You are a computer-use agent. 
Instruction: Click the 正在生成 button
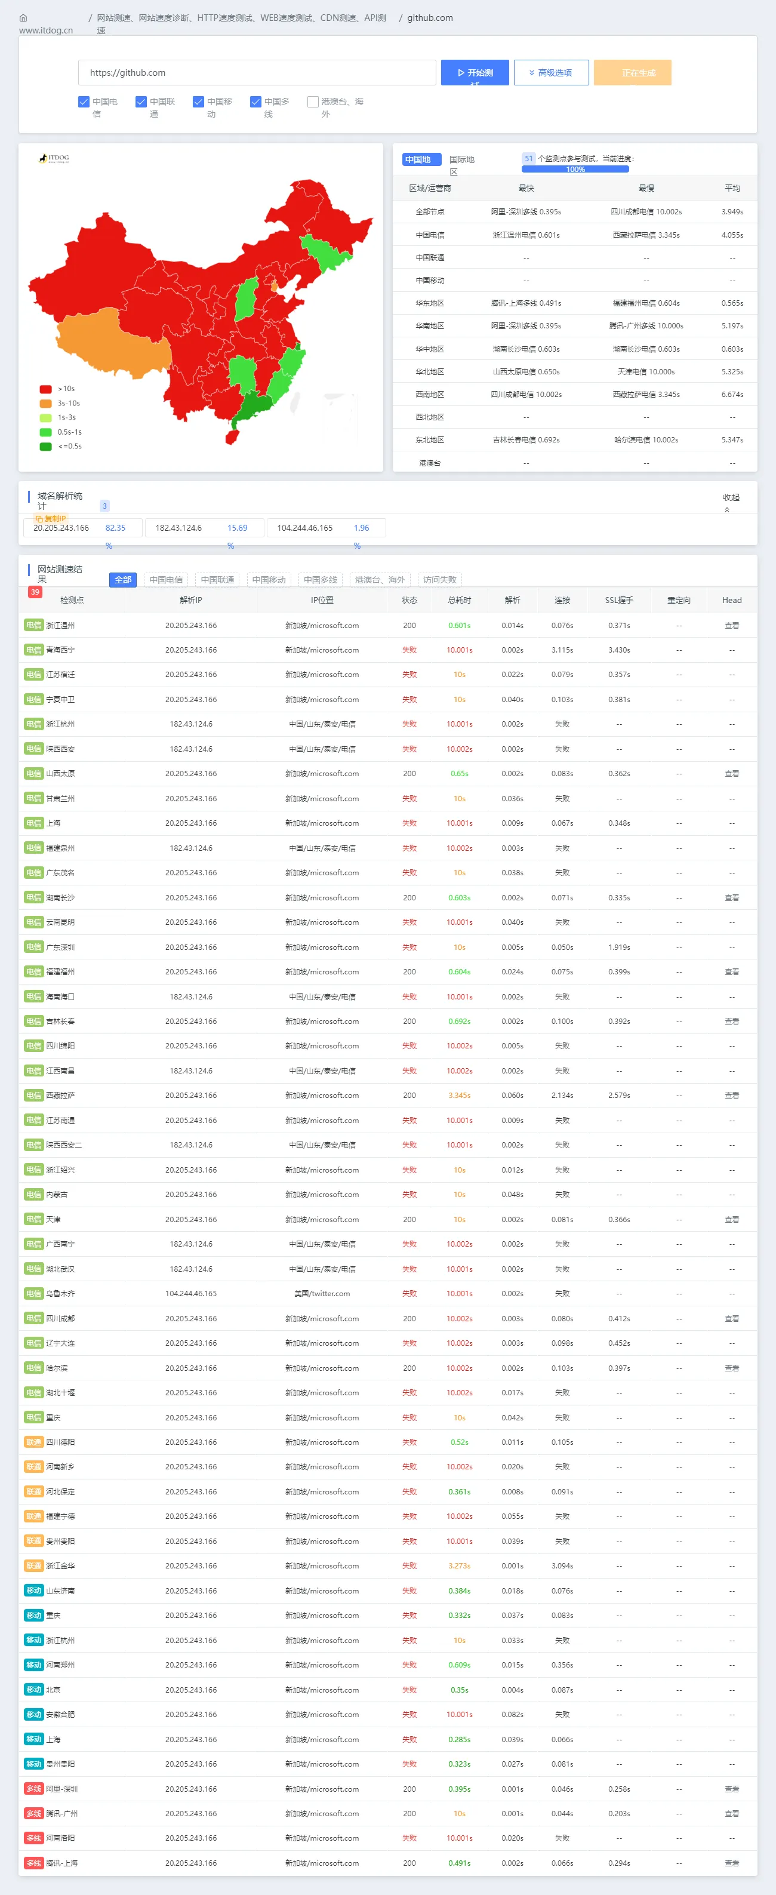[633, 73]
